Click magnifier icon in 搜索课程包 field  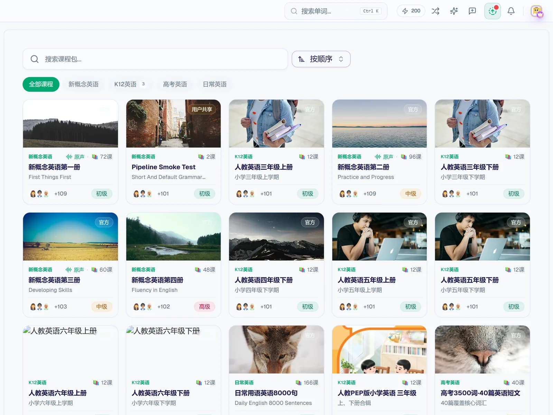click(35, 59)
